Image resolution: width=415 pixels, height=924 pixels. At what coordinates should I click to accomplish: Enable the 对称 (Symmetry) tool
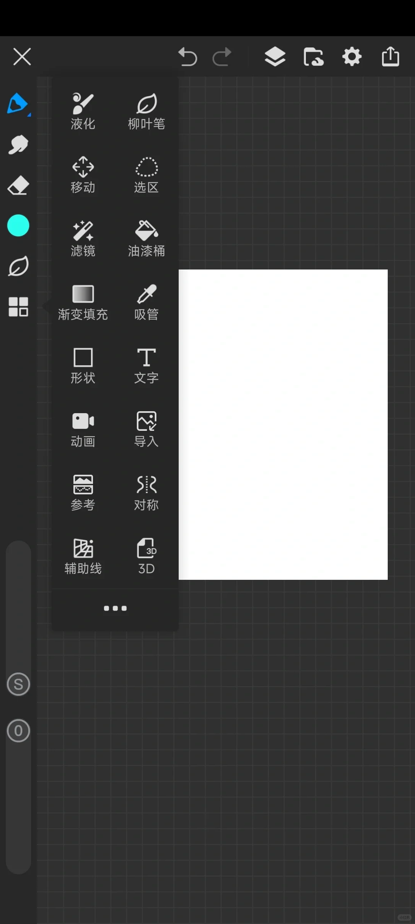coord(146,493)
